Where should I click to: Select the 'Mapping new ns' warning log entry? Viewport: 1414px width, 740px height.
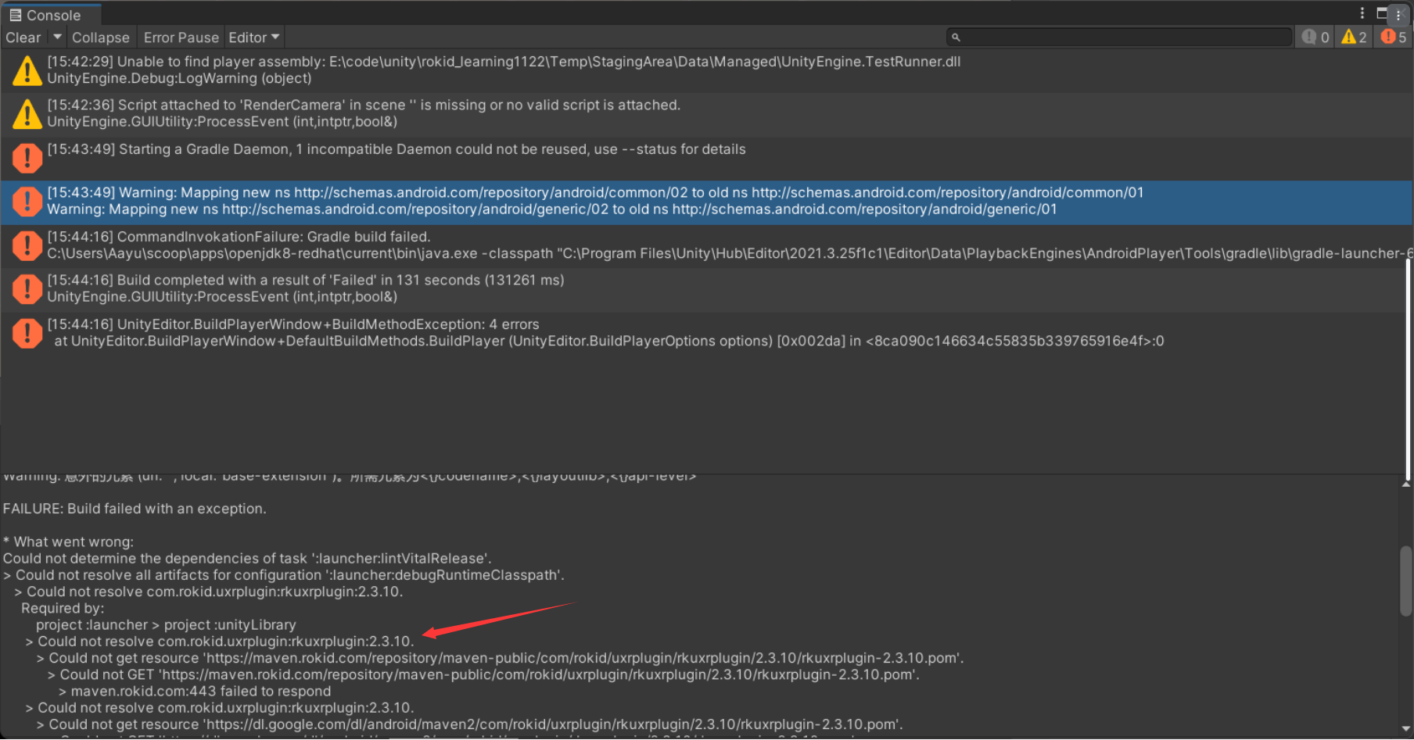tap(547, 202)
